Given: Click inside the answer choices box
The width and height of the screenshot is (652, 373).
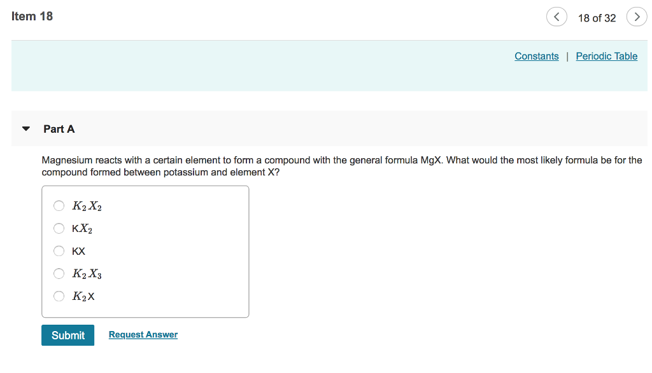Looking at the screenshot, I should [x=178, y=251].
